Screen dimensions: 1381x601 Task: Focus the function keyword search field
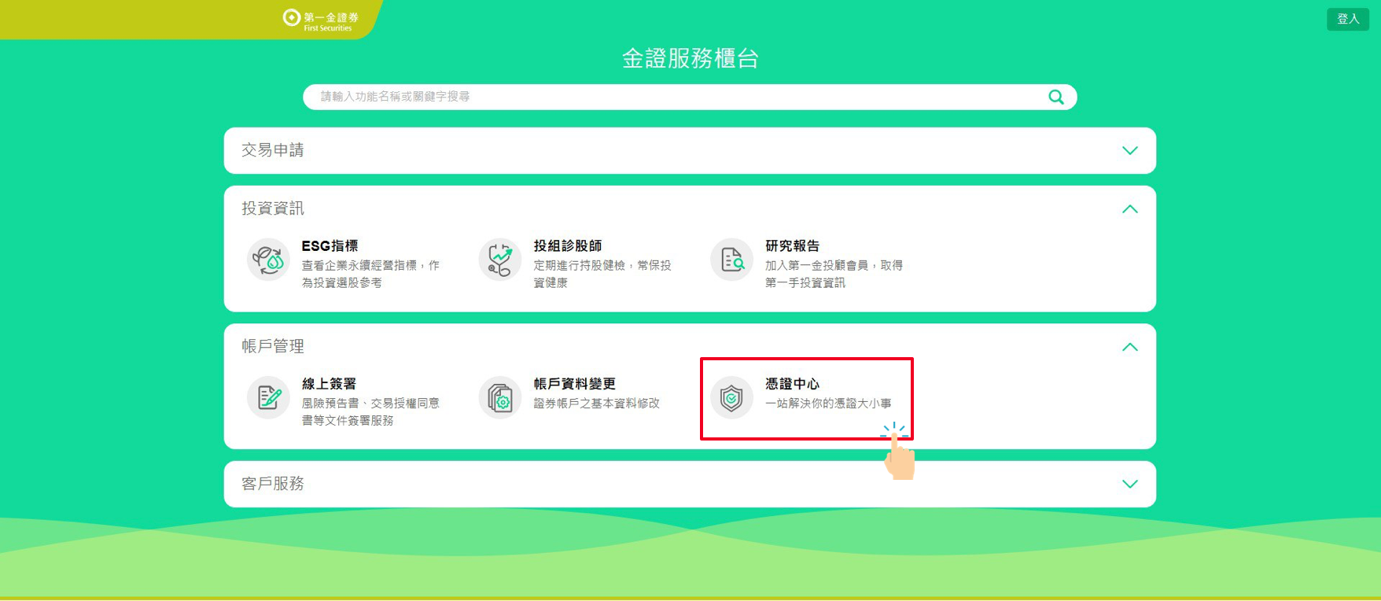pos(676,97)
